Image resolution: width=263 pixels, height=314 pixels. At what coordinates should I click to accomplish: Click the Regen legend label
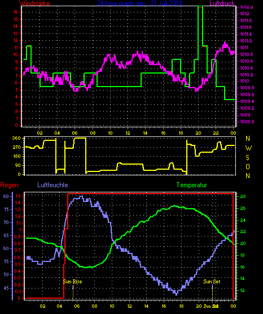(9, 185)
